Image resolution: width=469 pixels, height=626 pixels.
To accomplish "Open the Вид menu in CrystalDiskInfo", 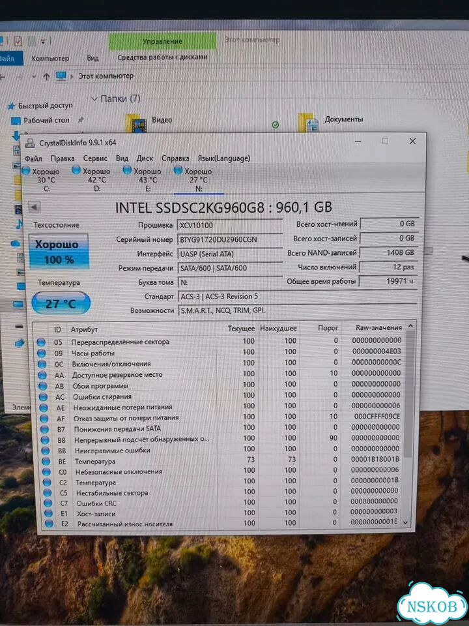I will coord(122,158).
